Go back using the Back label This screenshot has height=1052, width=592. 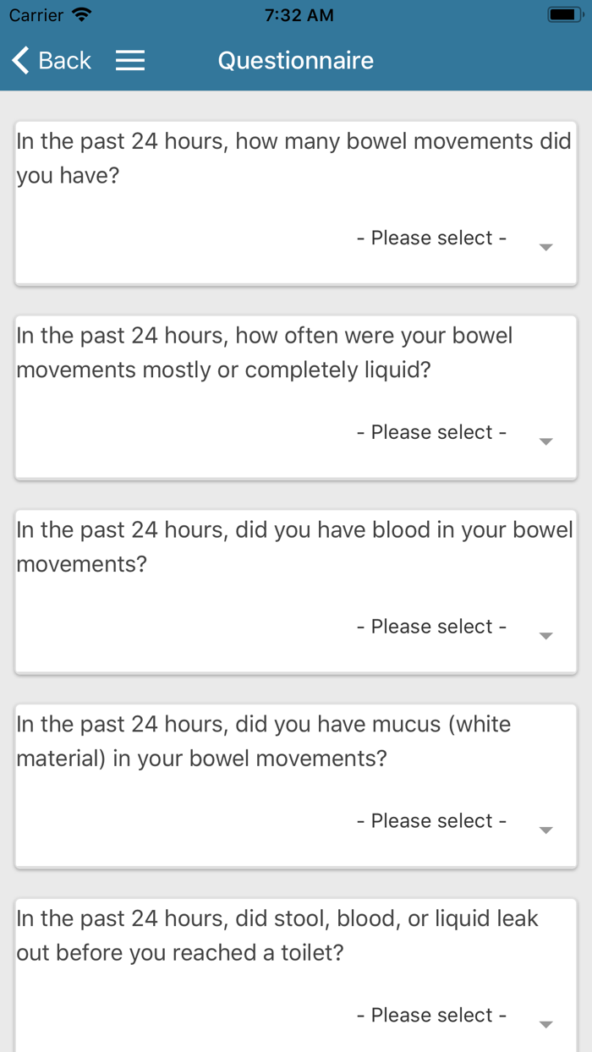[x=64, y=60]
